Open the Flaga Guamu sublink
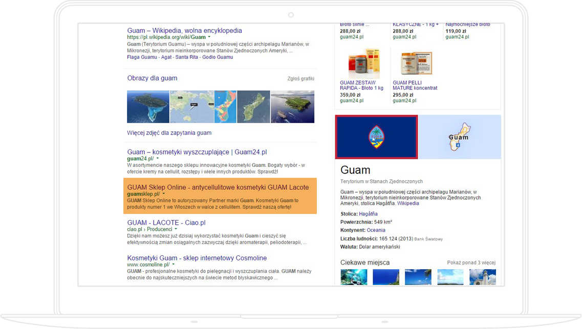Viewport: 582px width, 329px height. [x=142, y=57]
